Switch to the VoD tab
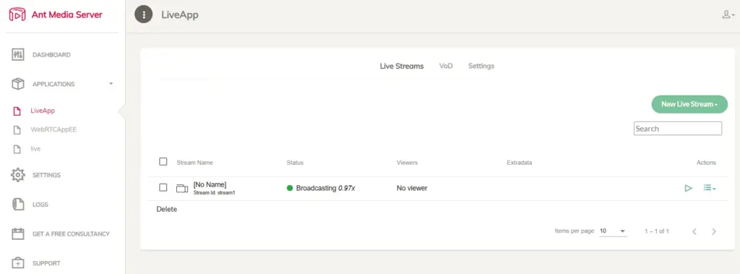The height and width of the screenshot is (274, 740). [446, 66]
